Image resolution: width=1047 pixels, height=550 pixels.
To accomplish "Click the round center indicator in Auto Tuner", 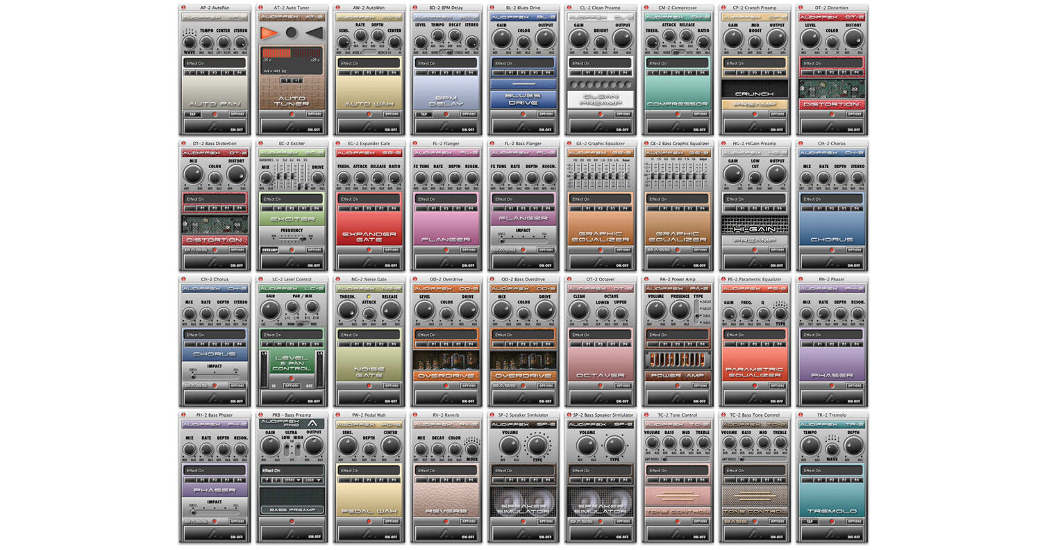I will (x=292, y=33).
